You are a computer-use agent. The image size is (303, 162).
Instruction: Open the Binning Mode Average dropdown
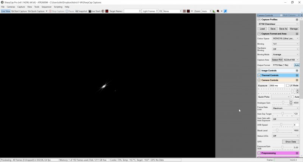pos(286,55)
